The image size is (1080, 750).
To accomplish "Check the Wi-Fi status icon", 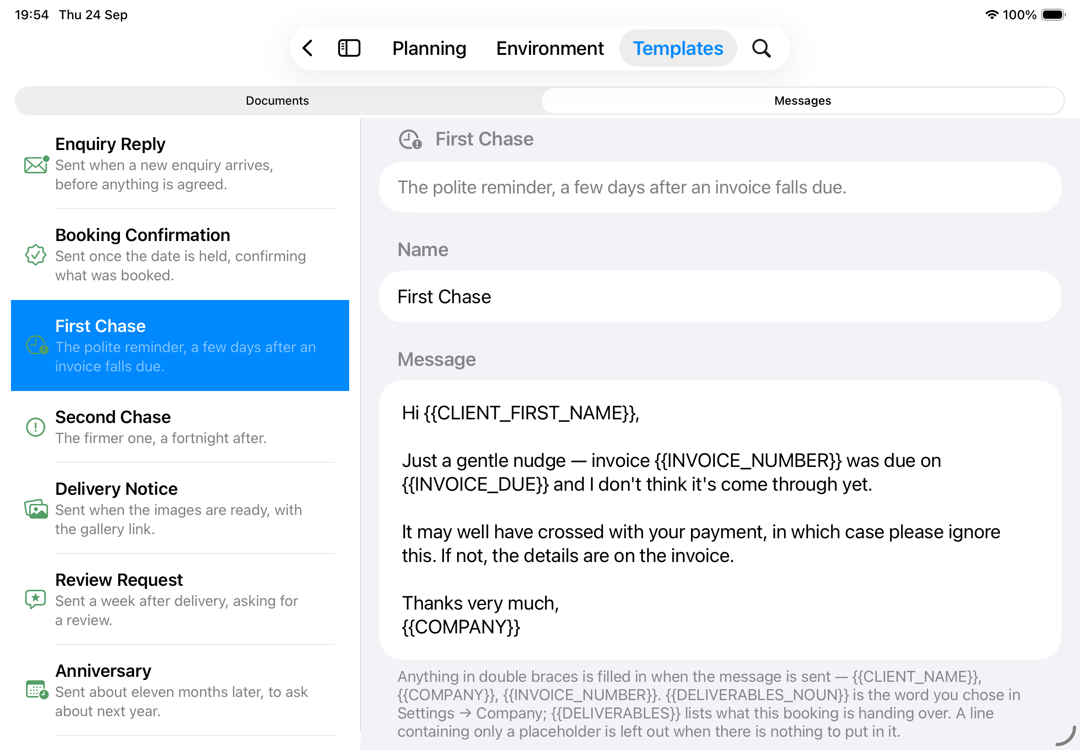I will pos(992,15).
